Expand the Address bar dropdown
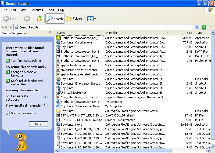The height and width of the screenshot is (153, 215). pyautogui.click(x=197, y=27)
